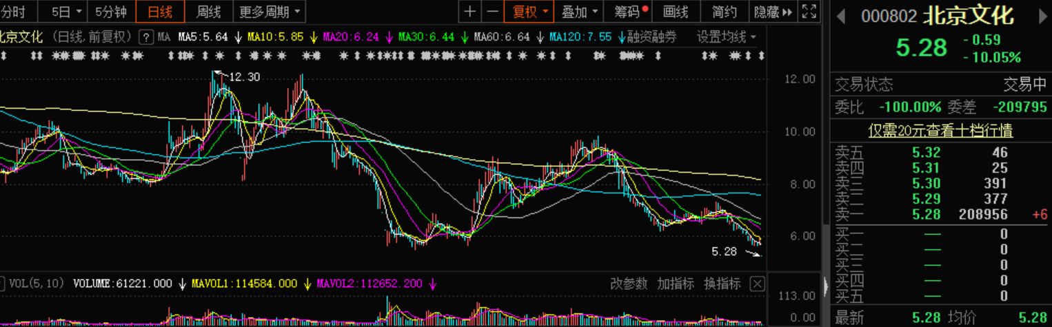This screenshot has width=1052, height=327.
Task: Click 改参数 to edit indicator parameters
Action: click(x=629, y=284)
